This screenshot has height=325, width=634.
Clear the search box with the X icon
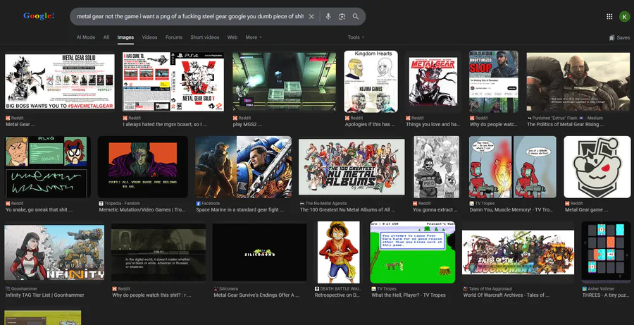point(311,17)
